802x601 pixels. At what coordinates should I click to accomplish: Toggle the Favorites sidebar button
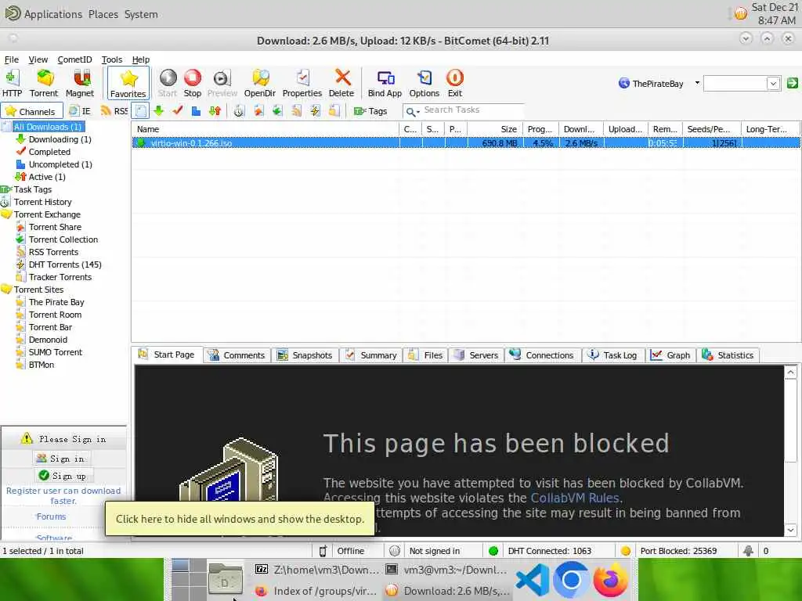(x=128, y=83)
